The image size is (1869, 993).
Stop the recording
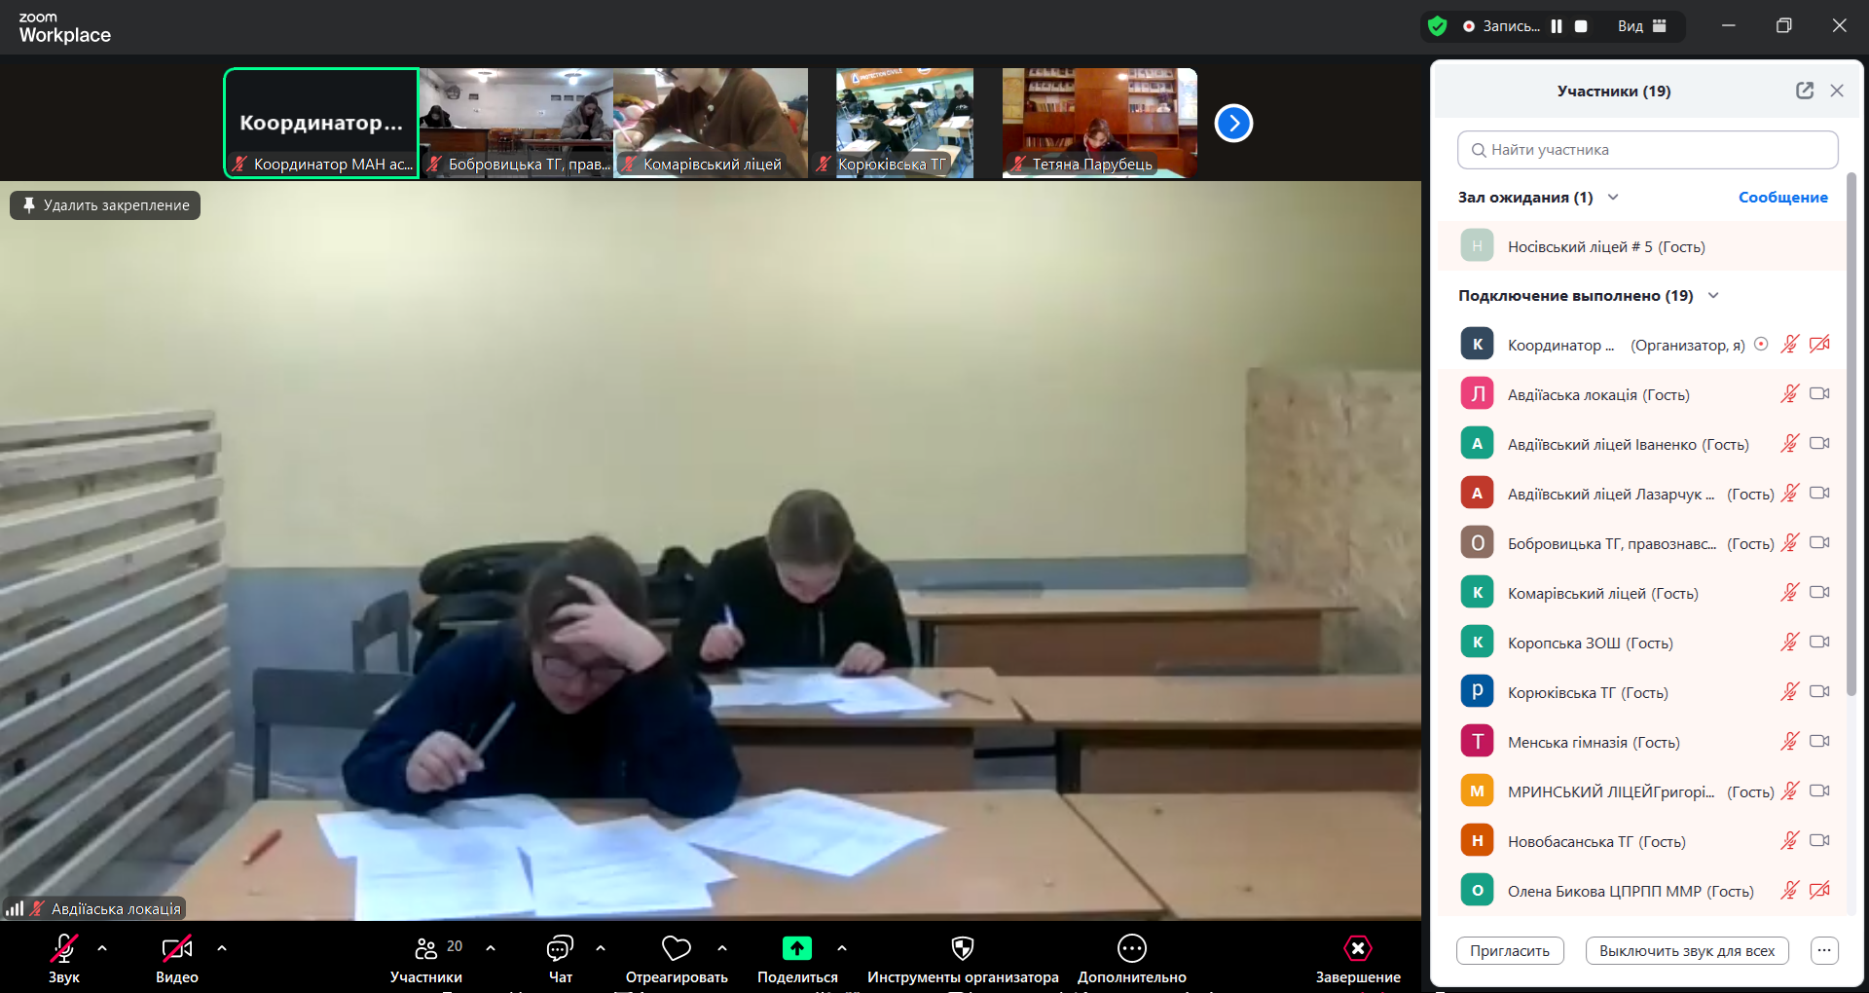pyautogui.click(x=1581, y=26)
